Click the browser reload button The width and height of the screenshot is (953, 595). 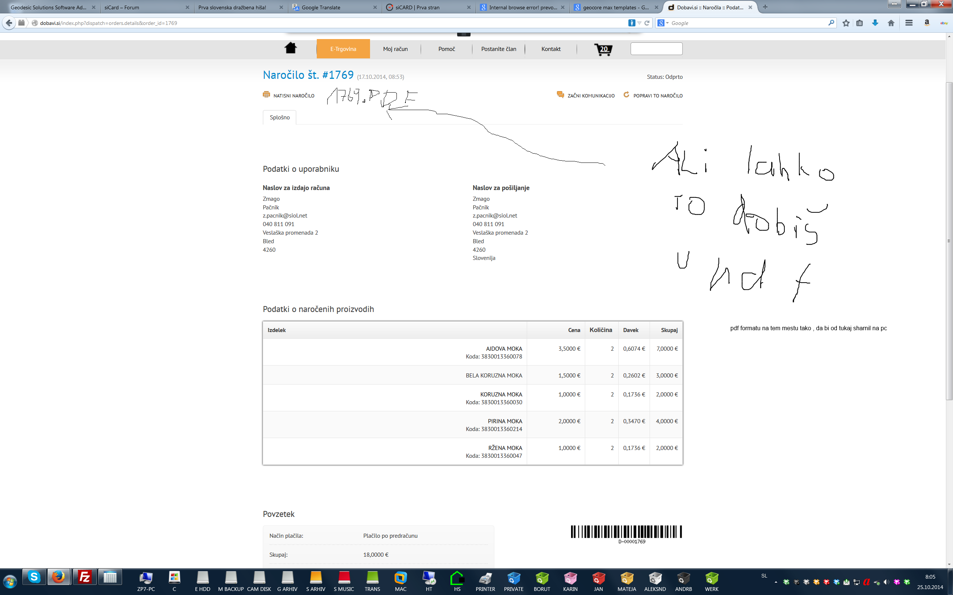pos(647,23)
